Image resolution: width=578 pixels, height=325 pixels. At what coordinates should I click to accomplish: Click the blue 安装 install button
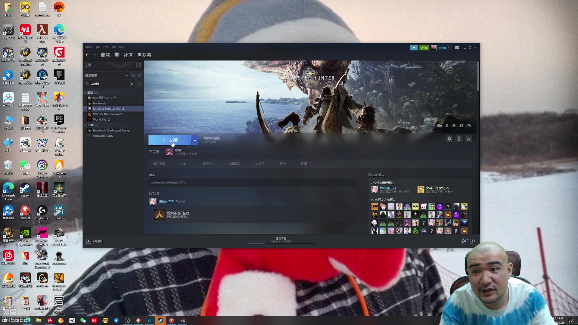170,140
